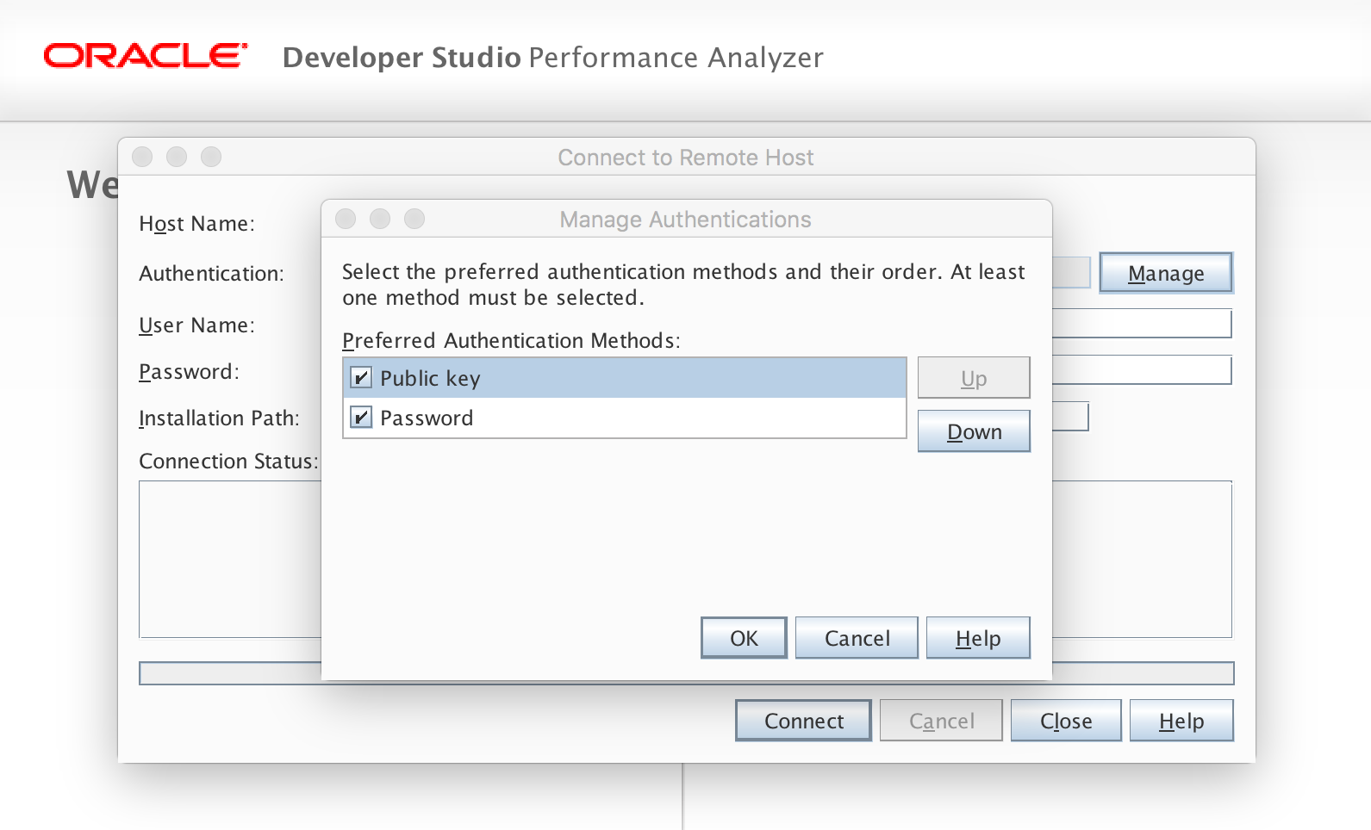Toggle the Password method checkbox
Image resolution: width=1371 pixels, height=830 pixels.
point(361,418)
